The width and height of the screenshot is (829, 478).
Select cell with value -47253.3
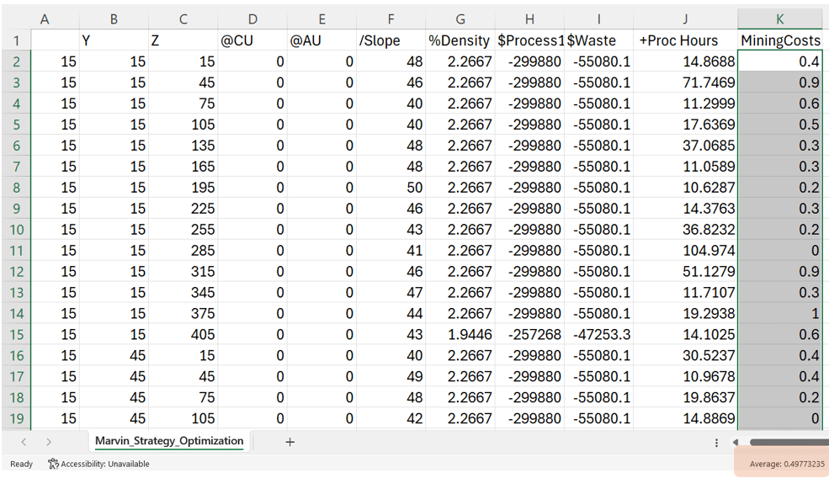point(598,335)
